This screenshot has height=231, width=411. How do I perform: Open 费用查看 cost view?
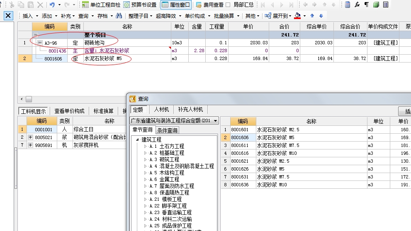pos(209,5)
